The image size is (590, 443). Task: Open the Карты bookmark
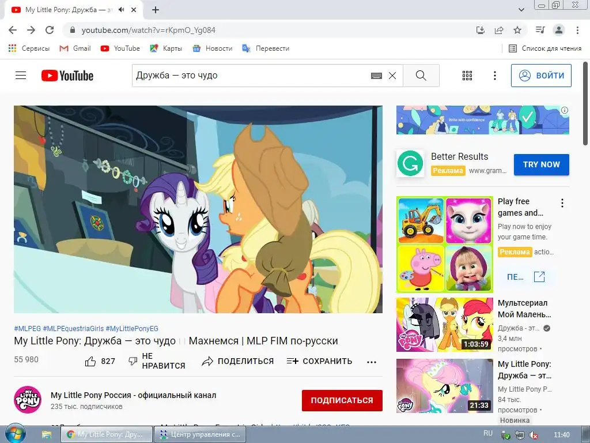pos(166,48)
